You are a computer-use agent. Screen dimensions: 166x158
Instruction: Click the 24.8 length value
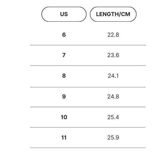click(x=113, y=96)
